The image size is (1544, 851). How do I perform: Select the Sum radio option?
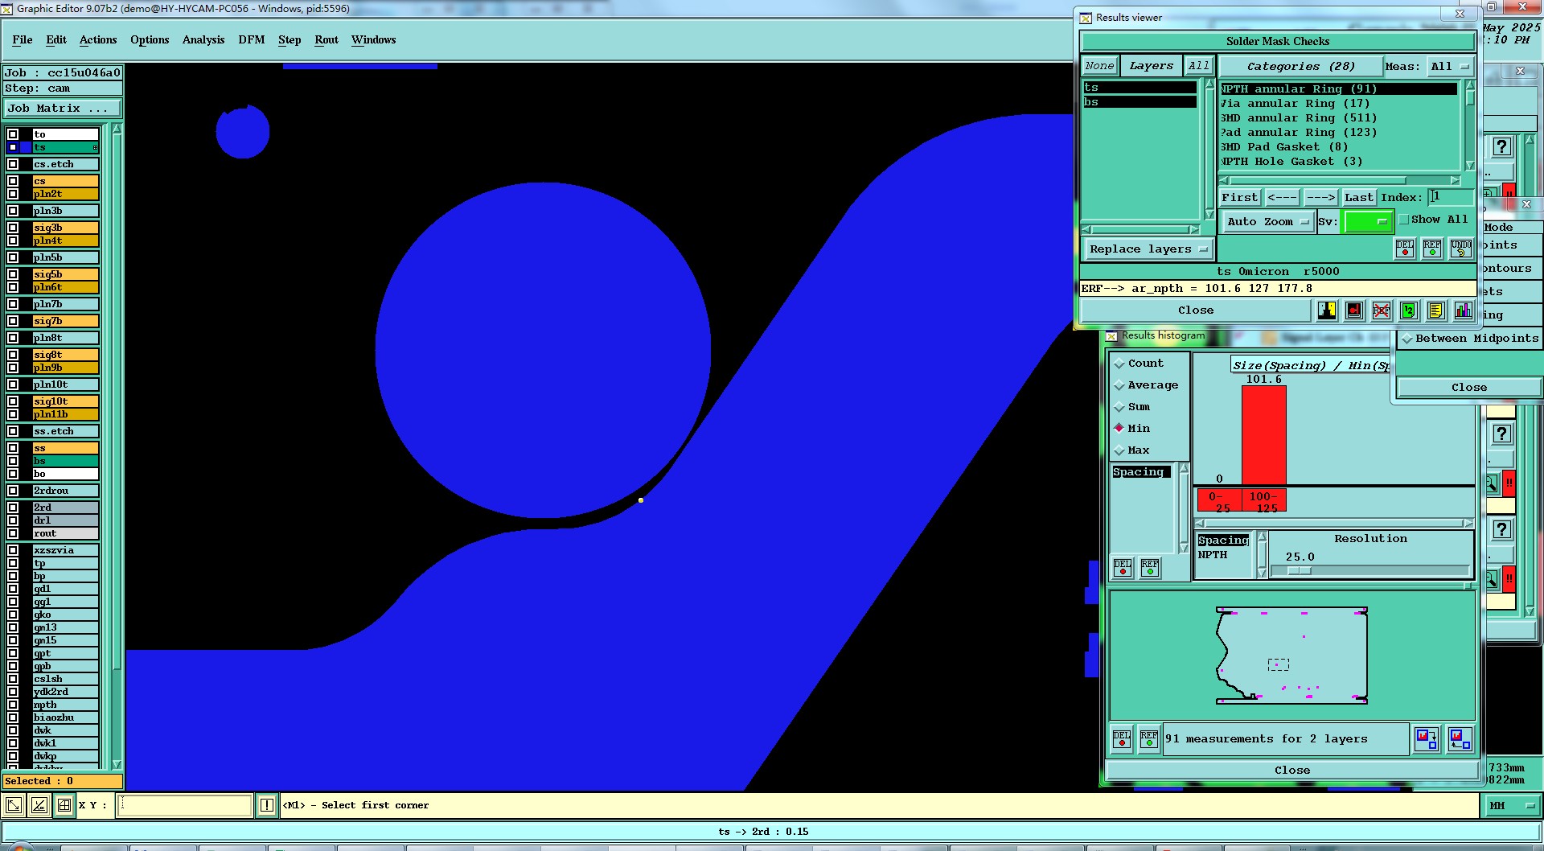pyautogui.click(x=1119, y=407)
